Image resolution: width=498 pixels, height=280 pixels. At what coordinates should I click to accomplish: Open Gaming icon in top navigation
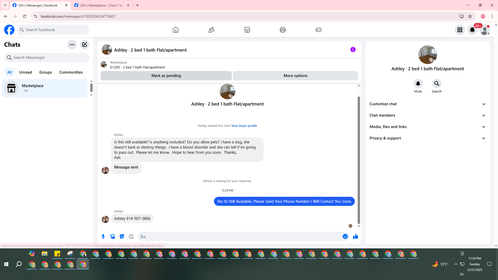(319, 30)
